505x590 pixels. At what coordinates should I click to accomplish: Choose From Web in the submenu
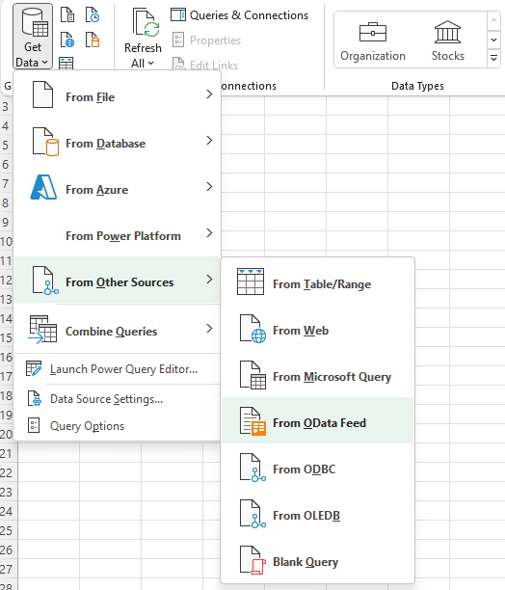(x=318, y=330)
